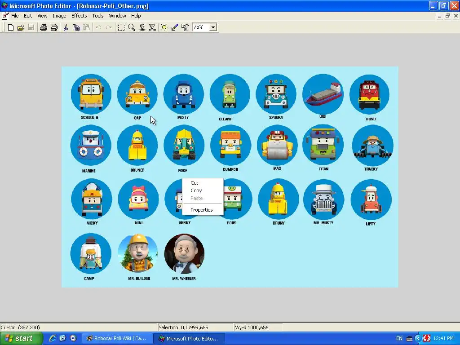This screenshot has width=460, height=345.
Task: Open the Windows Start button
Action: pyautogui.click(x=21, y=338)
